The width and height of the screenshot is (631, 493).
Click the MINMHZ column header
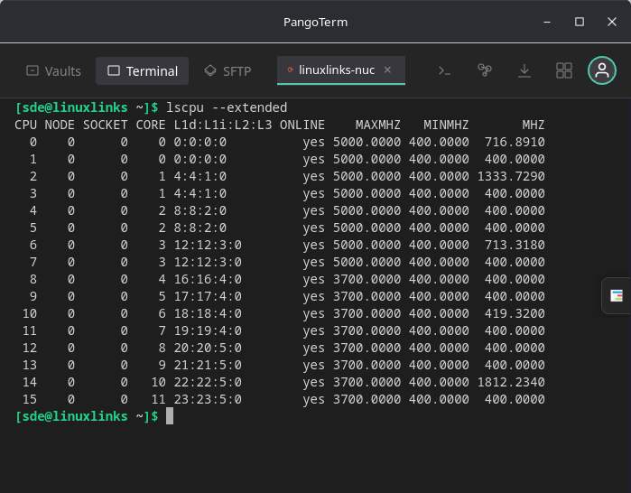[x=446, y=126]
